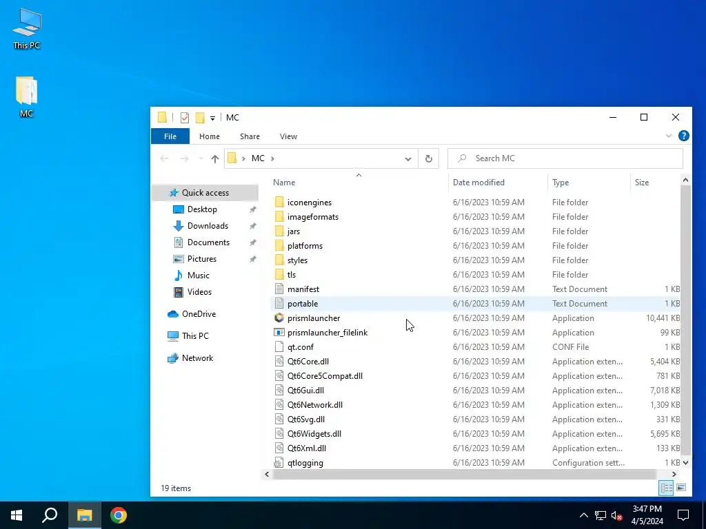The height and width of the screenshot is (529, 706).
Task: Open the Help question mark icon
Action: pos(683,136)
